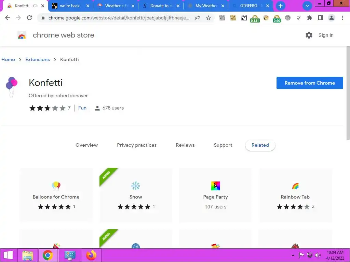Toggle the browser side panel icon

click(x=321, y=18)
